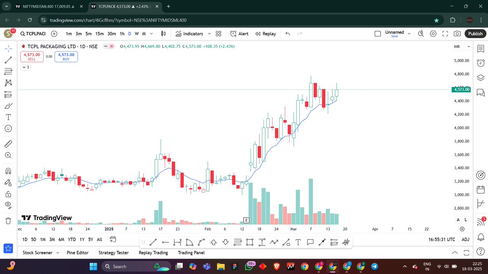
Task: Open the Alert button
Action: coord(239,34)
